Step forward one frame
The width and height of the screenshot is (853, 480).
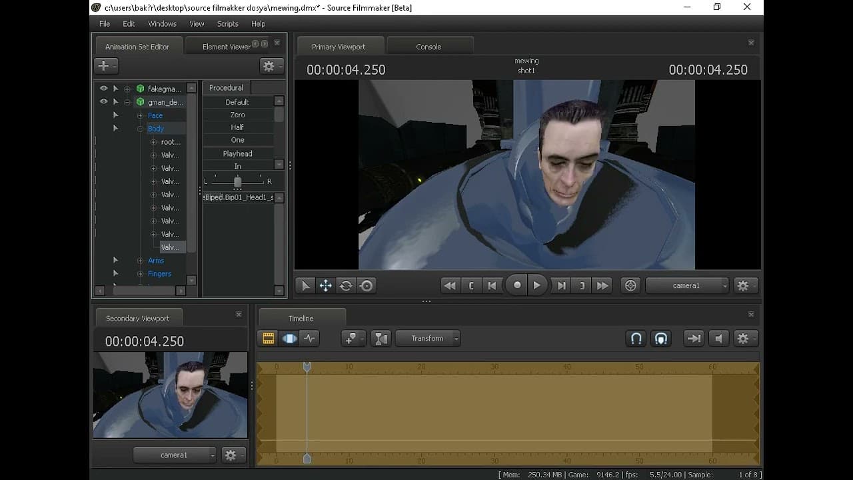561,285
